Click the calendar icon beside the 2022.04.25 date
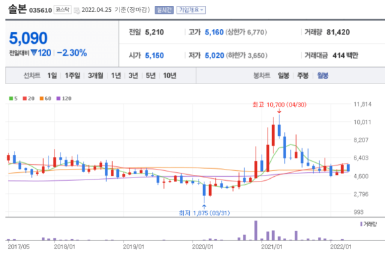 coord(77,11)
